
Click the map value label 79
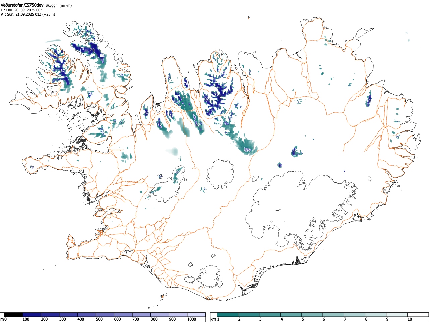[82, 48]
